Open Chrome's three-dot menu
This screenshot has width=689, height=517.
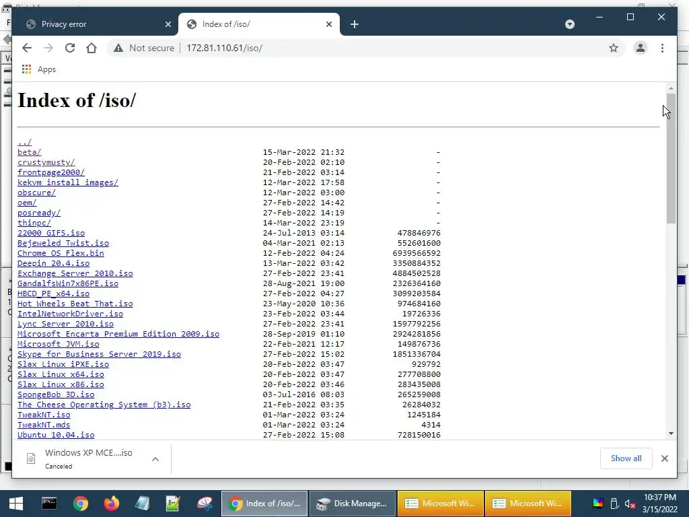(x=662, y=48)
